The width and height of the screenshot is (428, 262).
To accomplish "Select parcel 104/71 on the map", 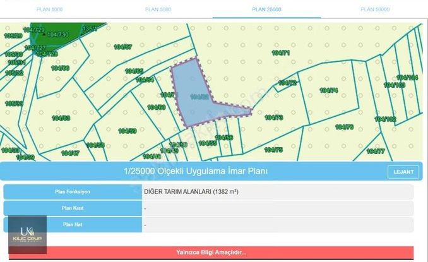I will tap(282, 54).
